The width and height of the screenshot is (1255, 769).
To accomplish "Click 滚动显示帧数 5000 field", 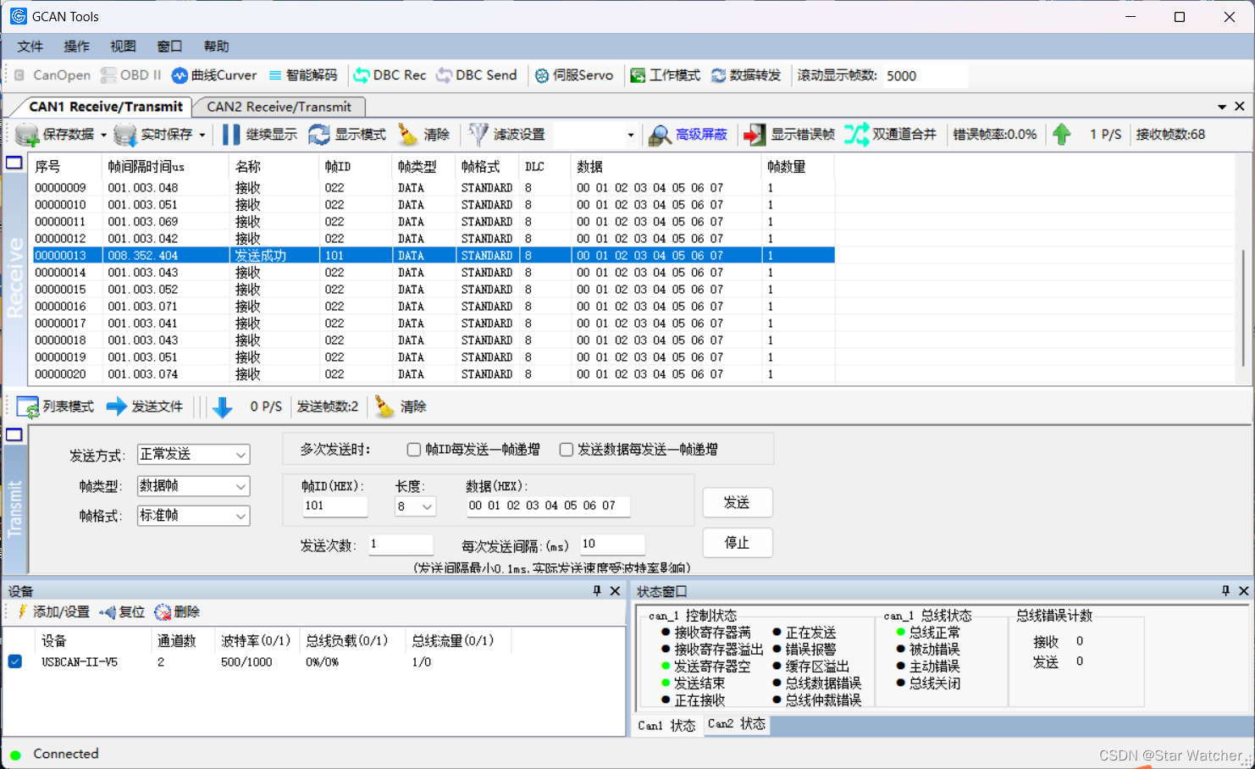I will pos(925,76).
